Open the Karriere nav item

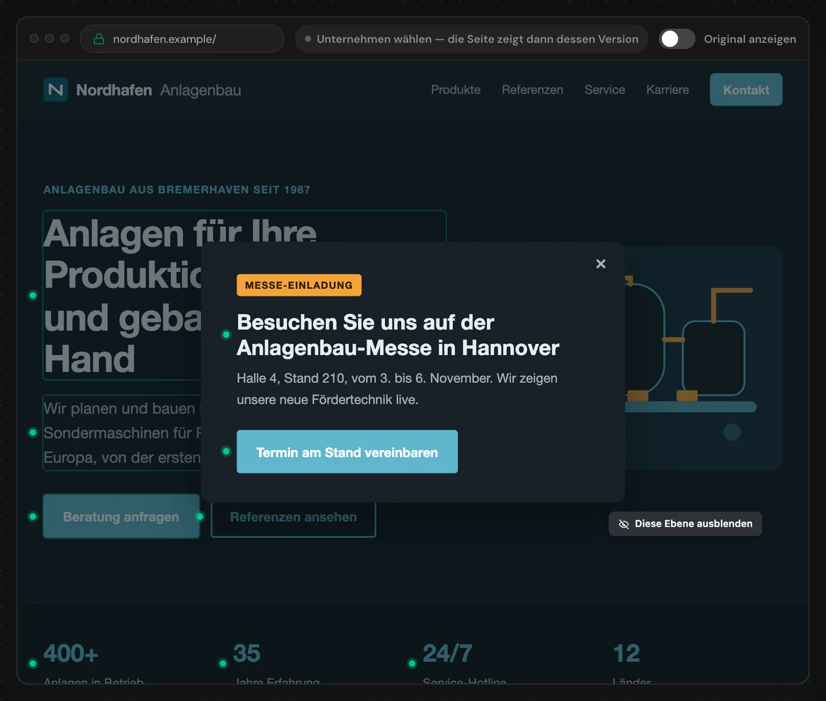pyautogui.click(x=668, y=90)
